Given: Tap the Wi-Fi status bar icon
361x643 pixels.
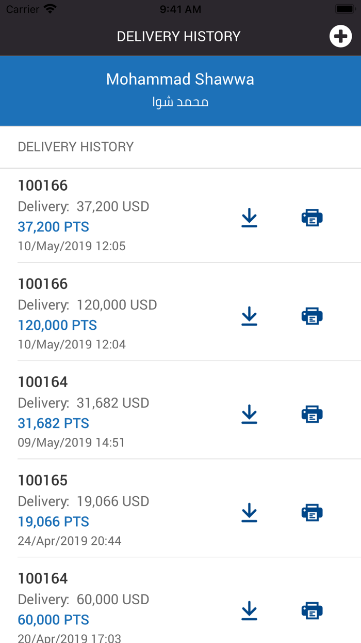Looking at the screenshot, I should pyautogui.click(x=50, y=9).
